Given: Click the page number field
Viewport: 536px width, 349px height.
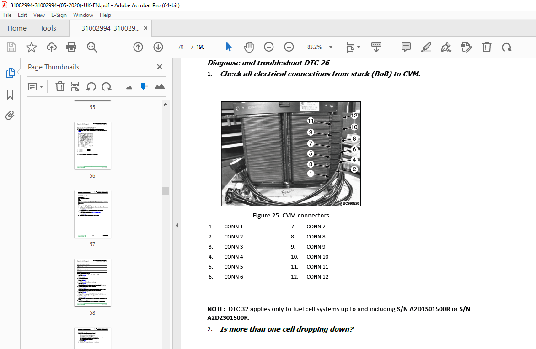Looking at the screenshot, I should point(181,47).
